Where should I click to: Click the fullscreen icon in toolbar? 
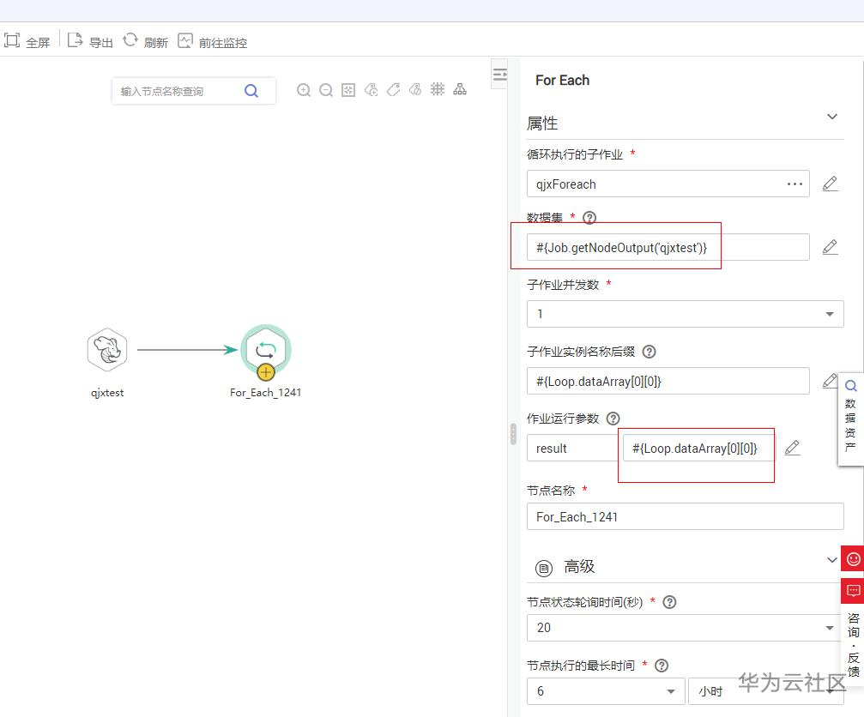coord(11,40)
